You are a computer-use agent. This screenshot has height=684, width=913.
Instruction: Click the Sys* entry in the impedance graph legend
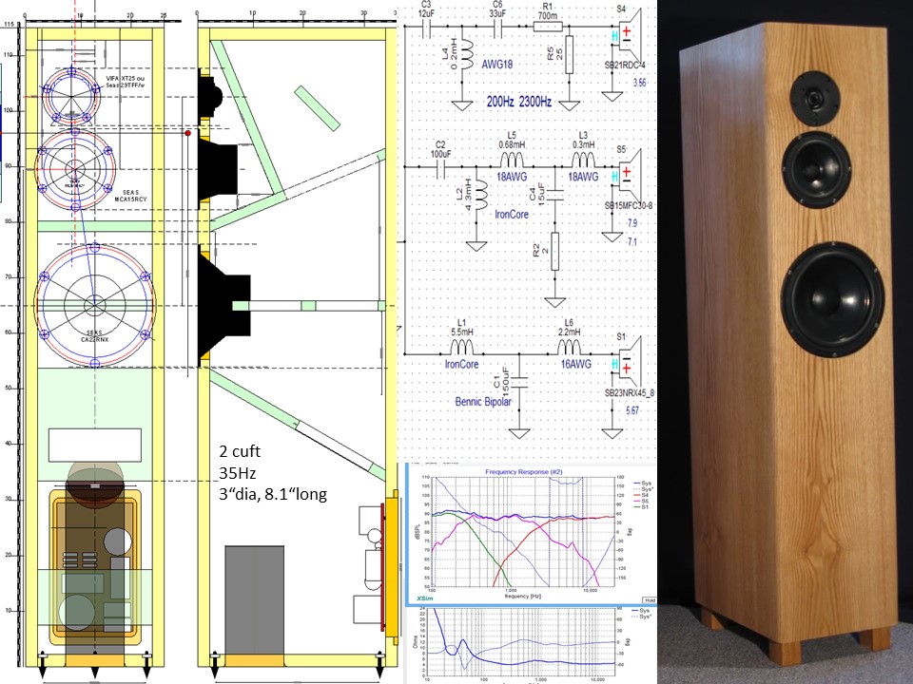(x=641, y=617)
